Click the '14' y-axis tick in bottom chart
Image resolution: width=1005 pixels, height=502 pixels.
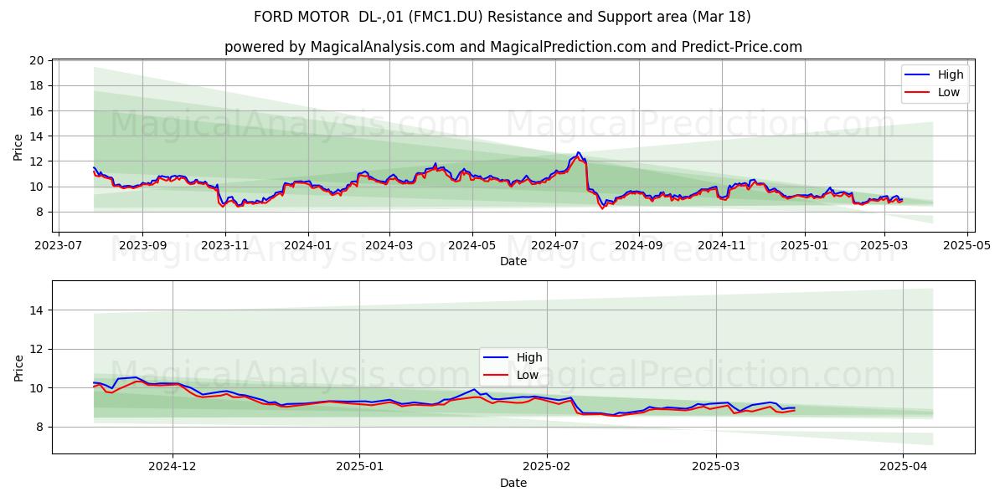tap(37, 310)
